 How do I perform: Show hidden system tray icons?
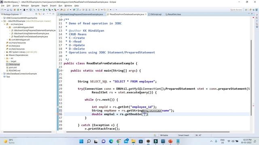(x=211, y=141)
